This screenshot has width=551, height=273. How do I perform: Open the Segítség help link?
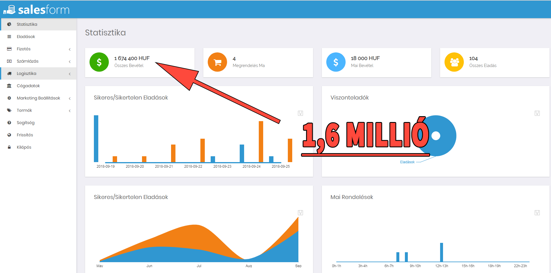[x=26, y=123]
